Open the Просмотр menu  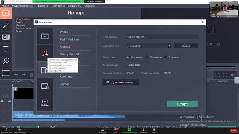tap(42, 6)
